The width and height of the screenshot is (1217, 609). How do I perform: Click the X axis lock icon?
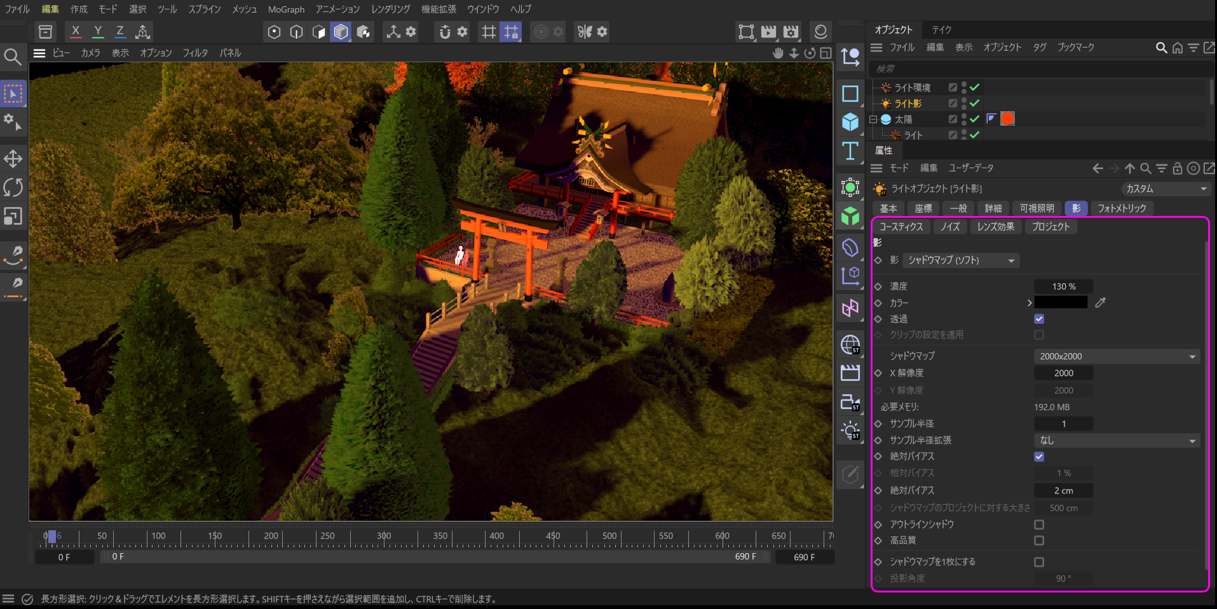[x=76, y=31]
